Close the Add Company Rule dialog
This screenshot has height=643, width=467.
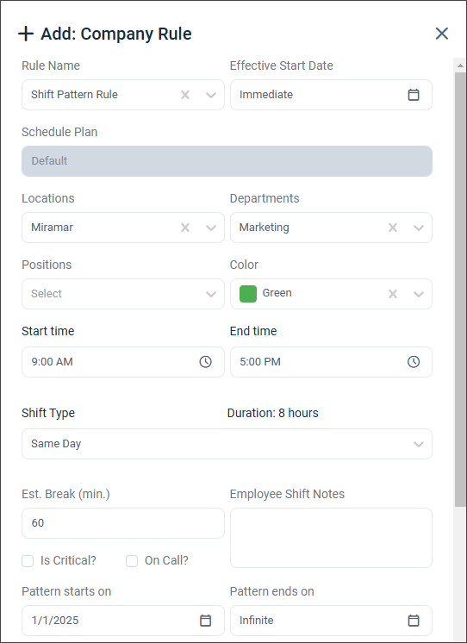tap(441, 34)
